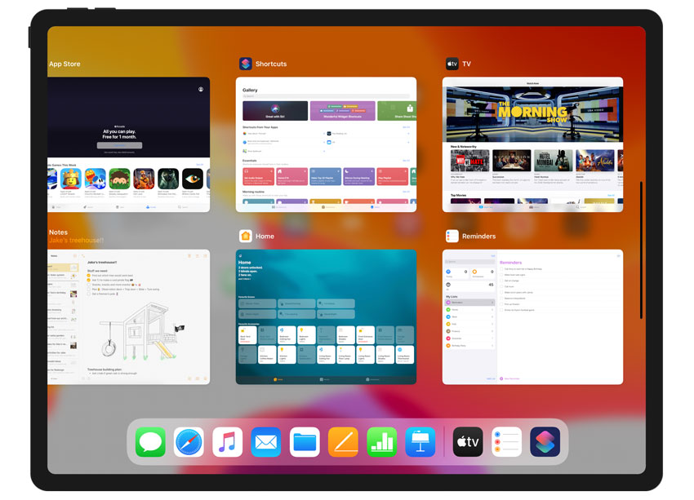The image size is (694, 500).
Task: Open the Great with Siri gallery card
Action: pos(275,110)
